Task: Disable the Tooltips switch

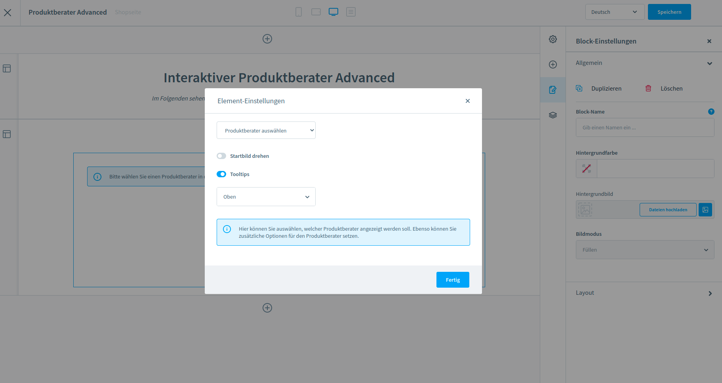Action: 221,174
